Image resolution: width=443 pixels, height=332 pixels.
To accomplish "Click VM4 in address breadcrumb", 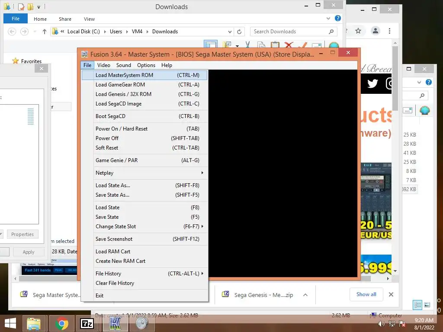I will pyautogui.click(x=137, y=32).
